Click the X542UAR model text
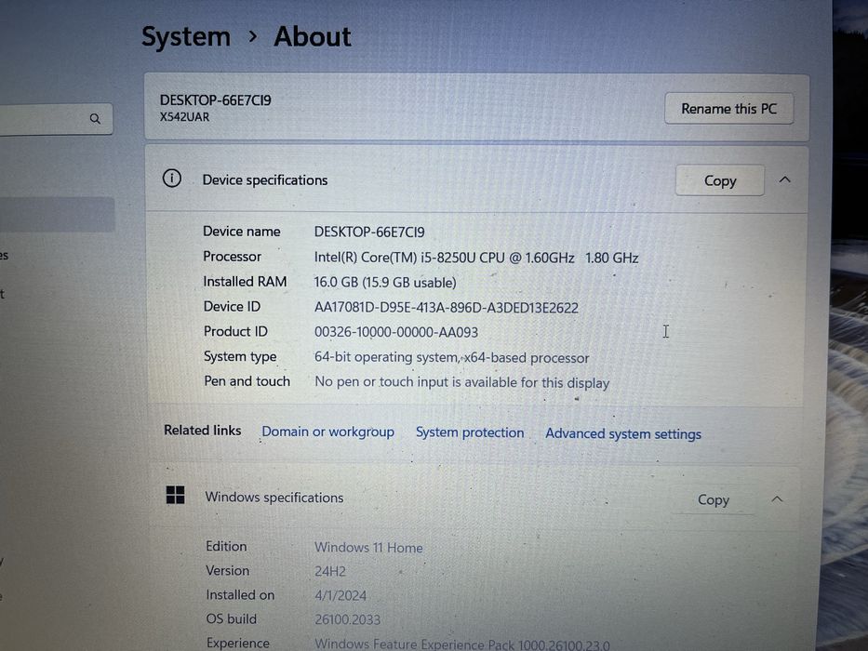This screenshot has height=651, width=868. click(x=184, y=117)
